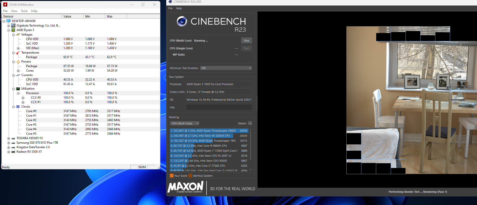The width and height of the screenshot is (477, 205).
Task: Click the Kingston DataTraveler drive icon
Action: pyautogui.click(x=13, y=147)
